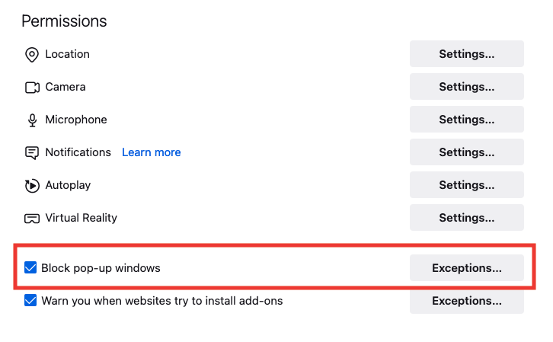Uncheck the Block pop-up windows checkbox
This screenshot has height=342, width=553.
(x=30, y=268)
